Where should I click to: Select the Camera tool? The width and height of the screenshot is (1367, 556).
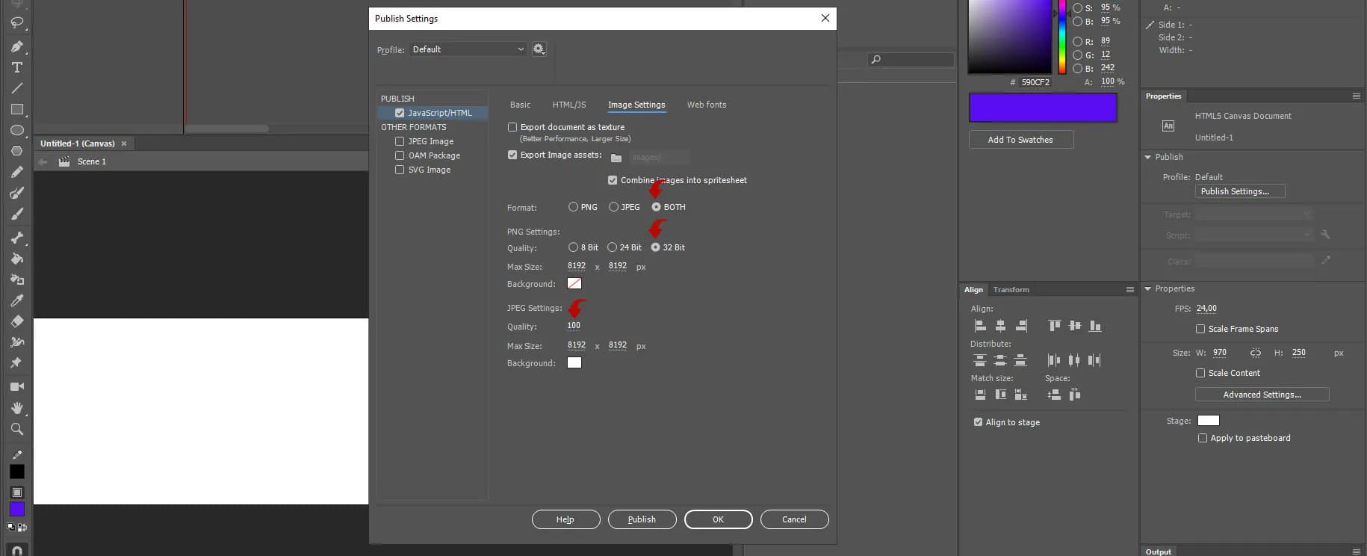point(16,386)
